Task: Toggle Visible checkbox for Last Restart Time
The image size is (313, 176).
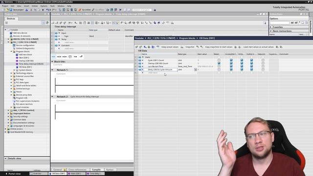Action: tap(251, 66)
